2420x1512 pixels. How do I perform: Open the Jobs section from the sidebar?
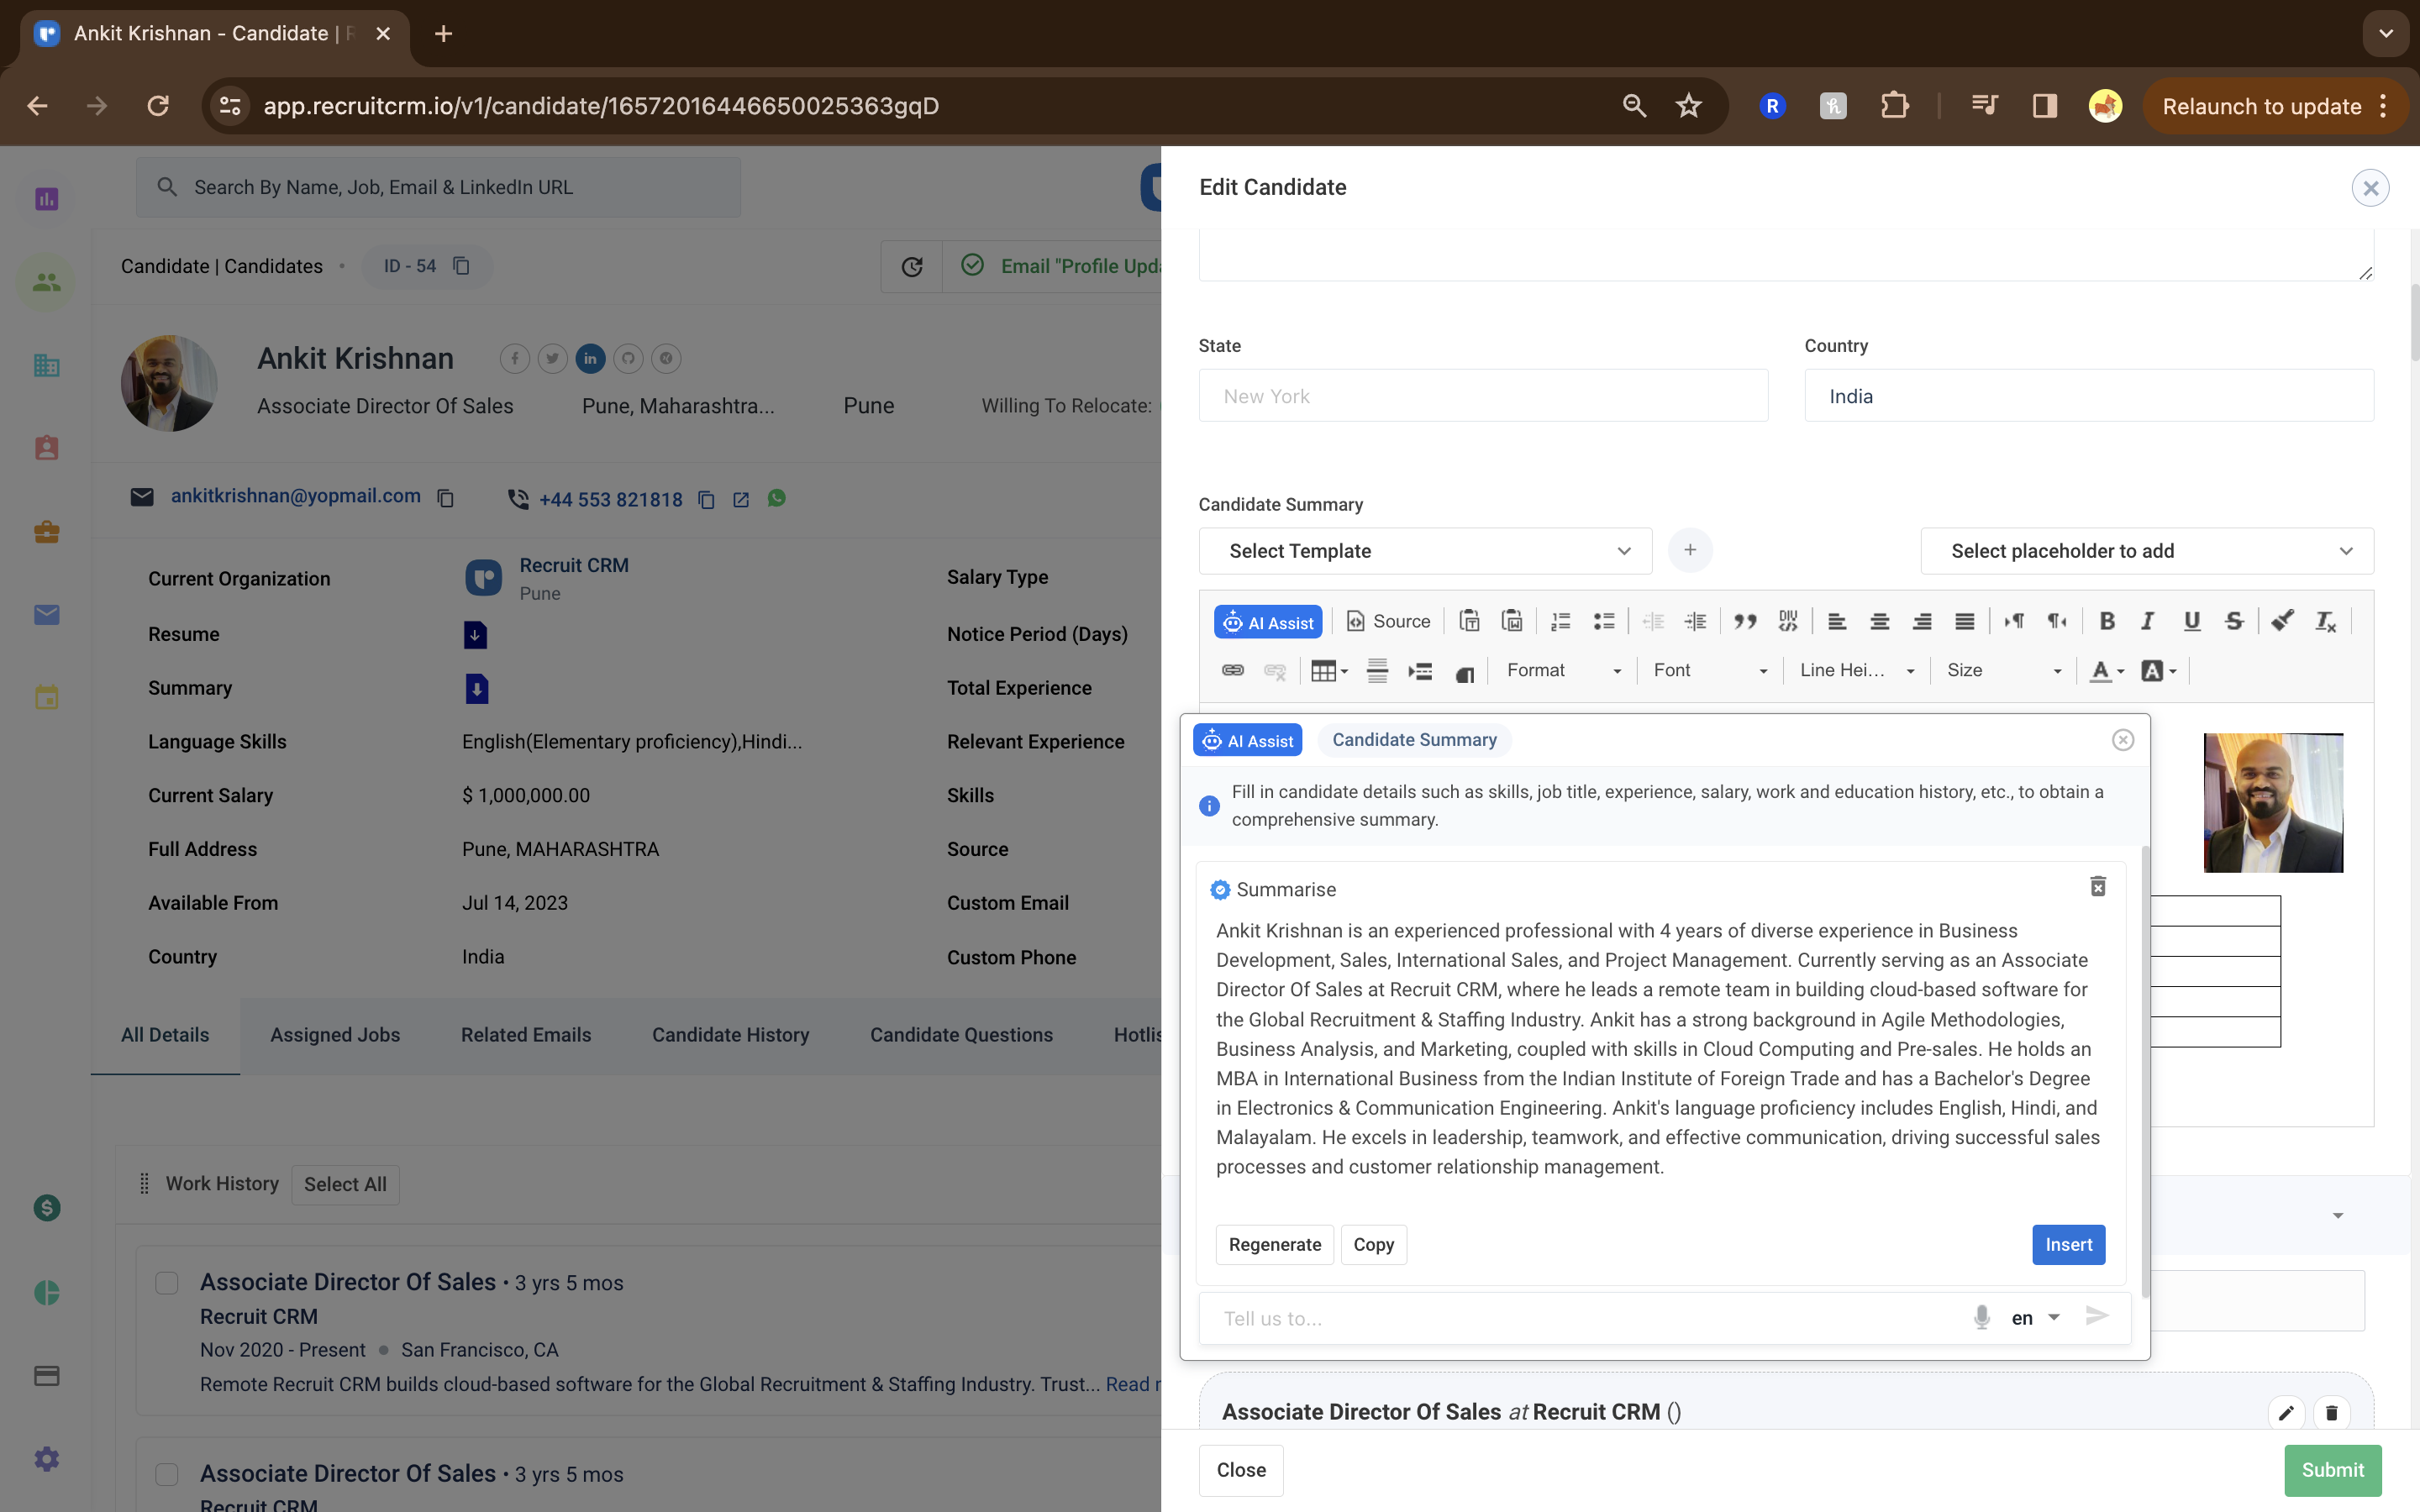(46, 531)
